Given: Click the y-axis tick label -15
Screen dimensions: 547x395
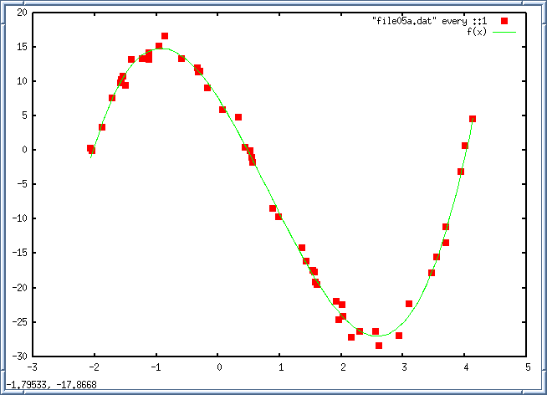Looking at the screenshot, I should click(x=18, y=254).
